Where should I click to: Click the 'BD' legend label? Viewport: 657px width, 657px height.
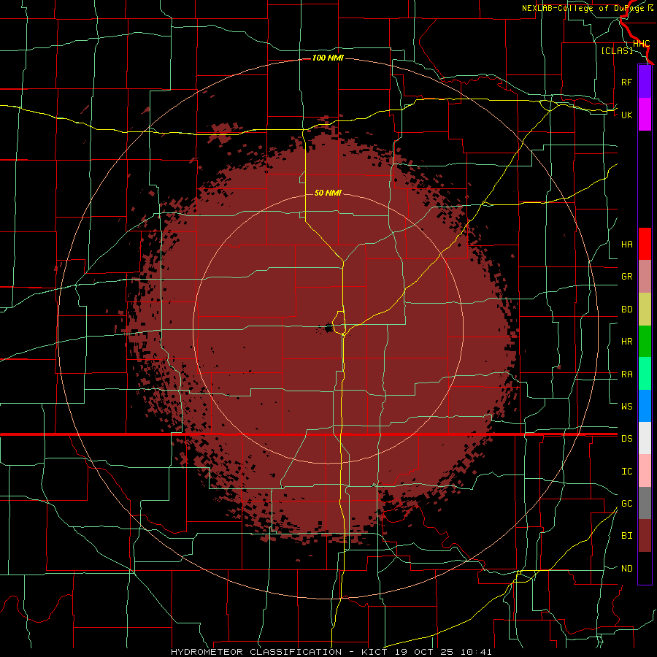[626, 310]
